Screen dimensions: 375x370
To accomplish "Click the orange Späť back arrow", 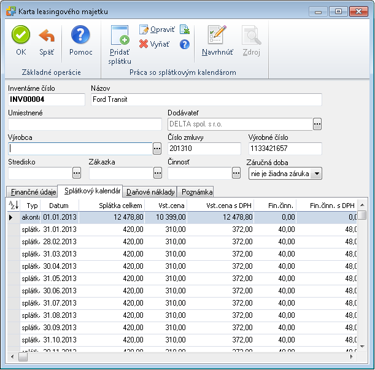I will 47,36.
